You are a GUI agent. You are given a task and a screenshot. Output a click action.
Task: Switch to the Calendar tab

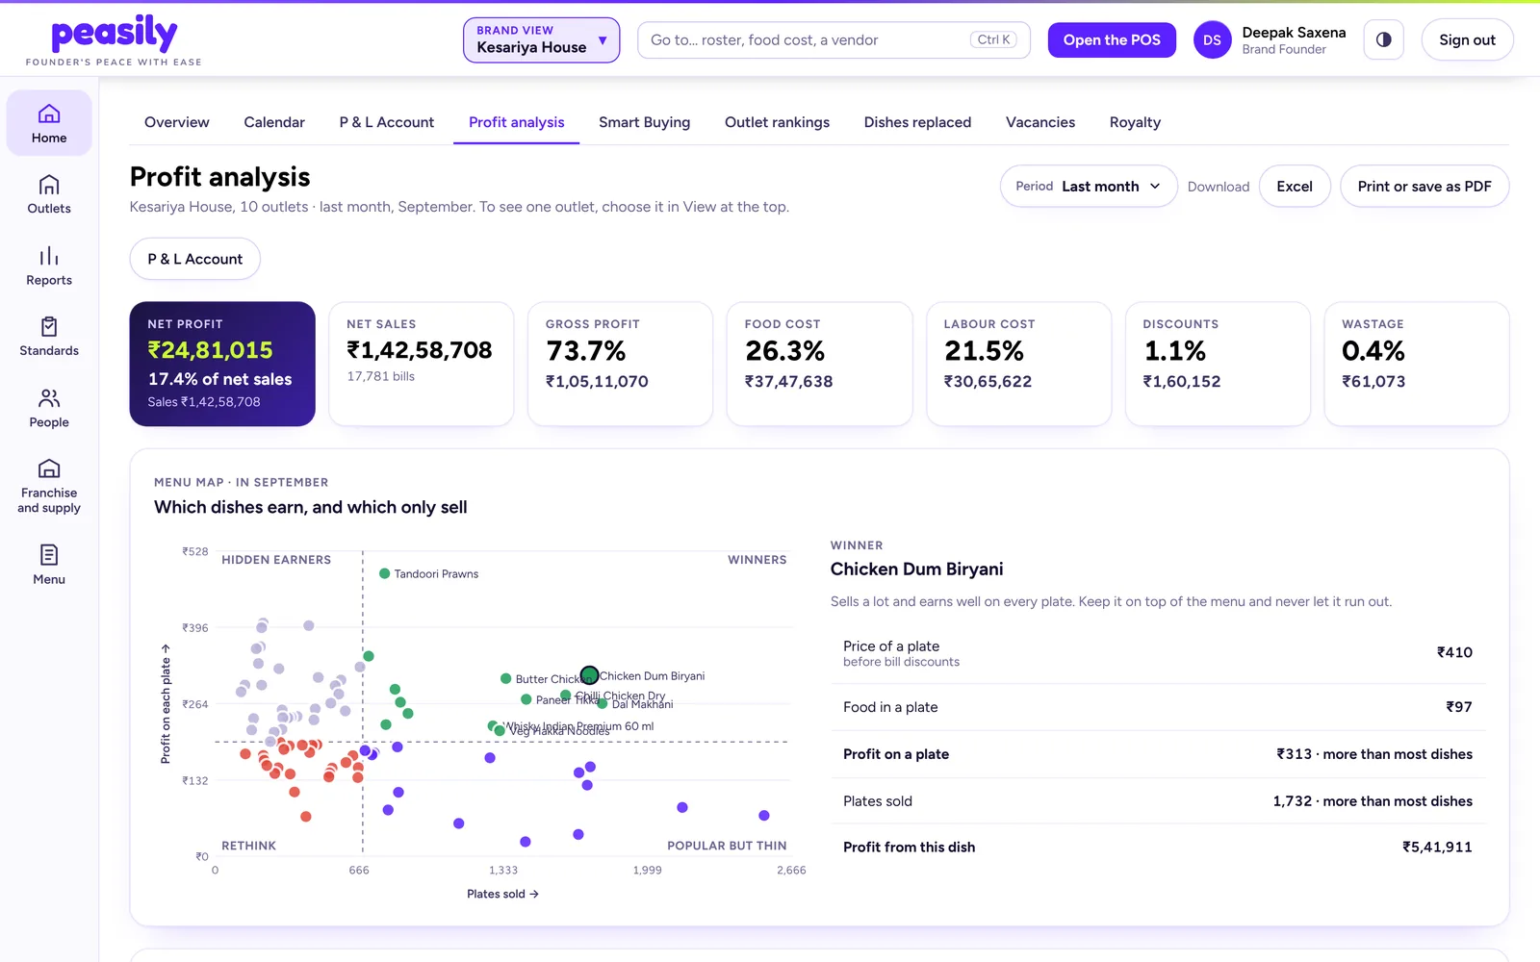274,122
